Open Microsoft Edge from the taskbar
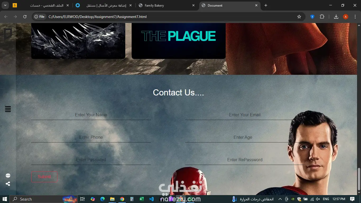361x203 pixels. pyautogui.click(x=102, y=199)
